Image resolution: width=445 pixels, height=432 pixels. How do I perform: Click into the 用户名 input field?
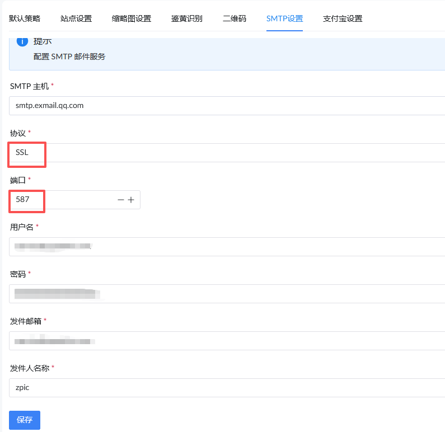pyautogui.click(x=224, y=246)
